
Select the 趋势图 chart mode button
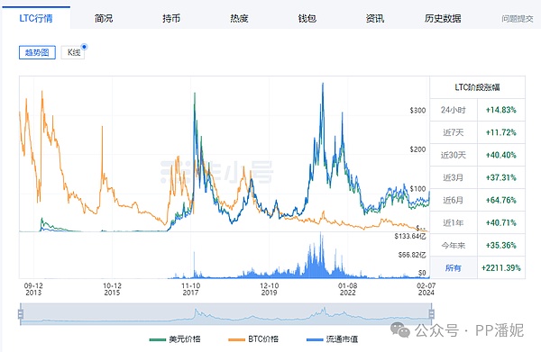(x=37, y=52)
